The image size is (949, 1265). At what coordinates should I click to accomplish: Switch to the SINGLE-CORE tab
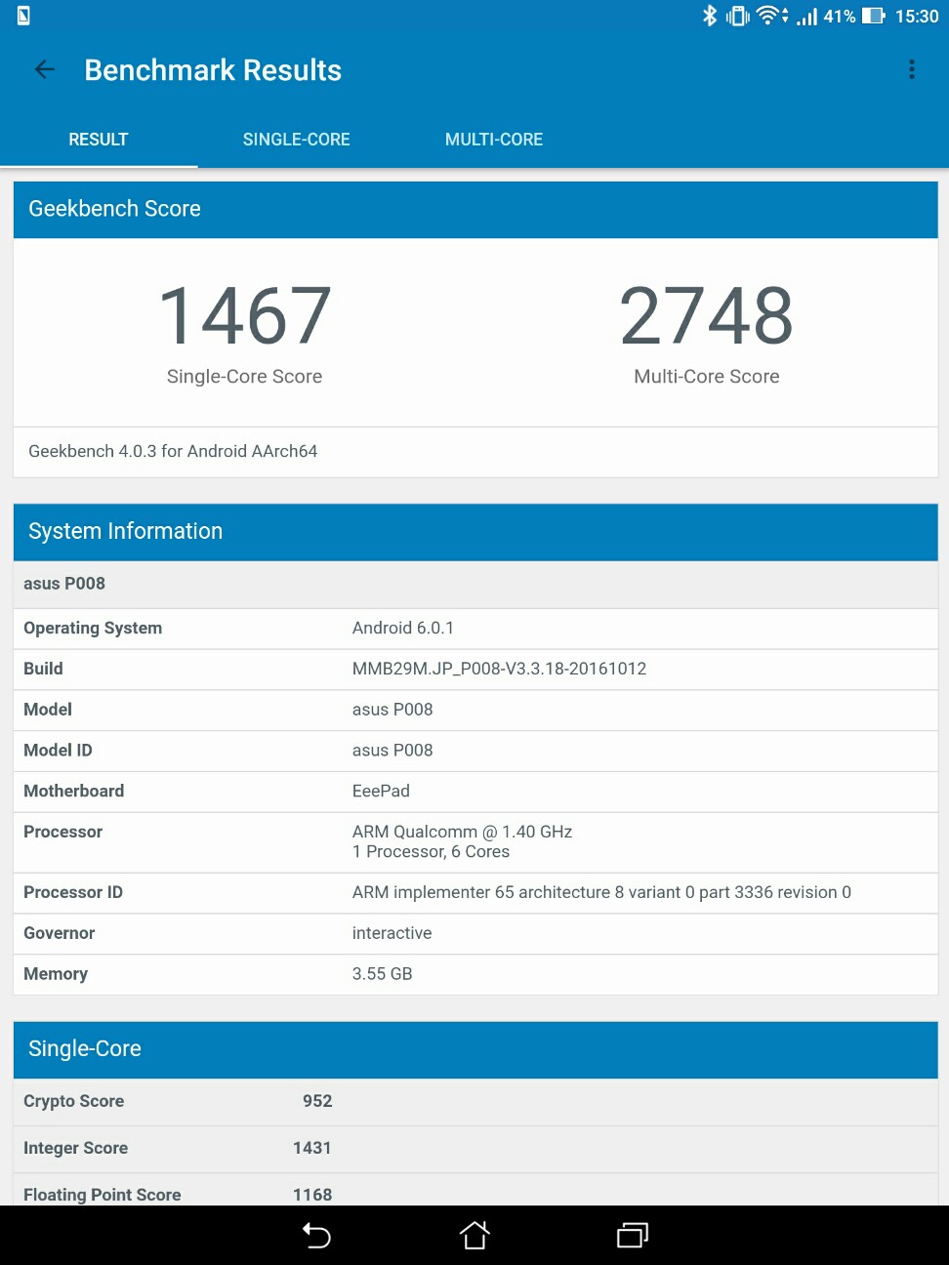pyautogui.click(x=297, y=140)
